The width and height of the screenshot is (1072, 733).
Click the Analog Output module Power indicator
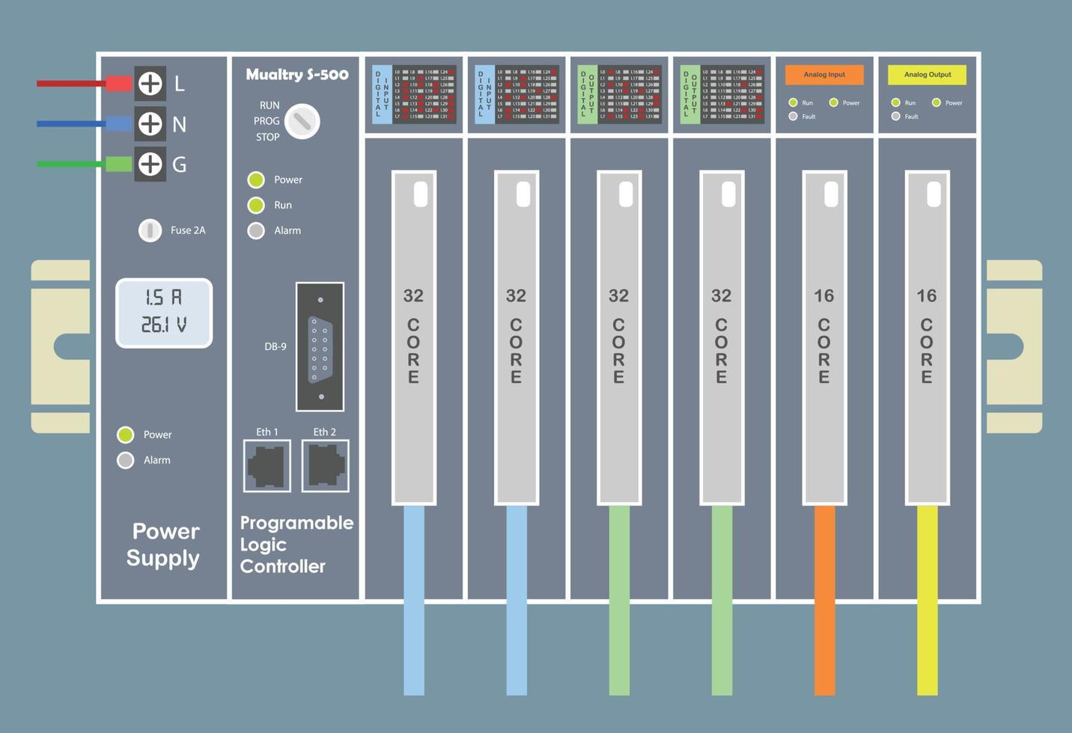tap(937, 102)
